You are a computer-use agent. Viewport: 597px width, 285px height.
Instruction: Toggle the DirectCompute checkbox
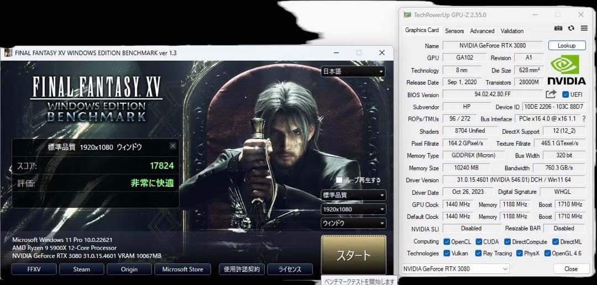point(507,241)
